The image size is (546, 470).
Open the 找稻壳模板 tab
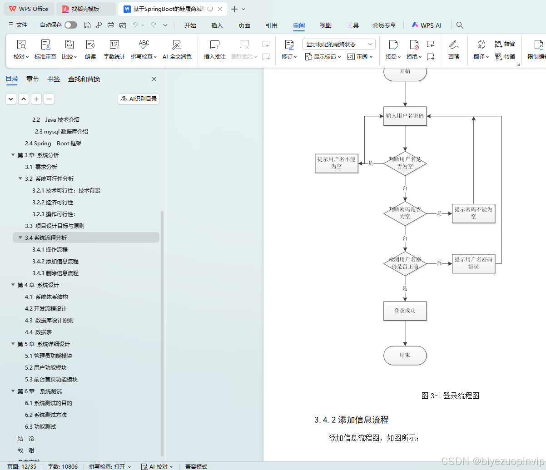85,9
